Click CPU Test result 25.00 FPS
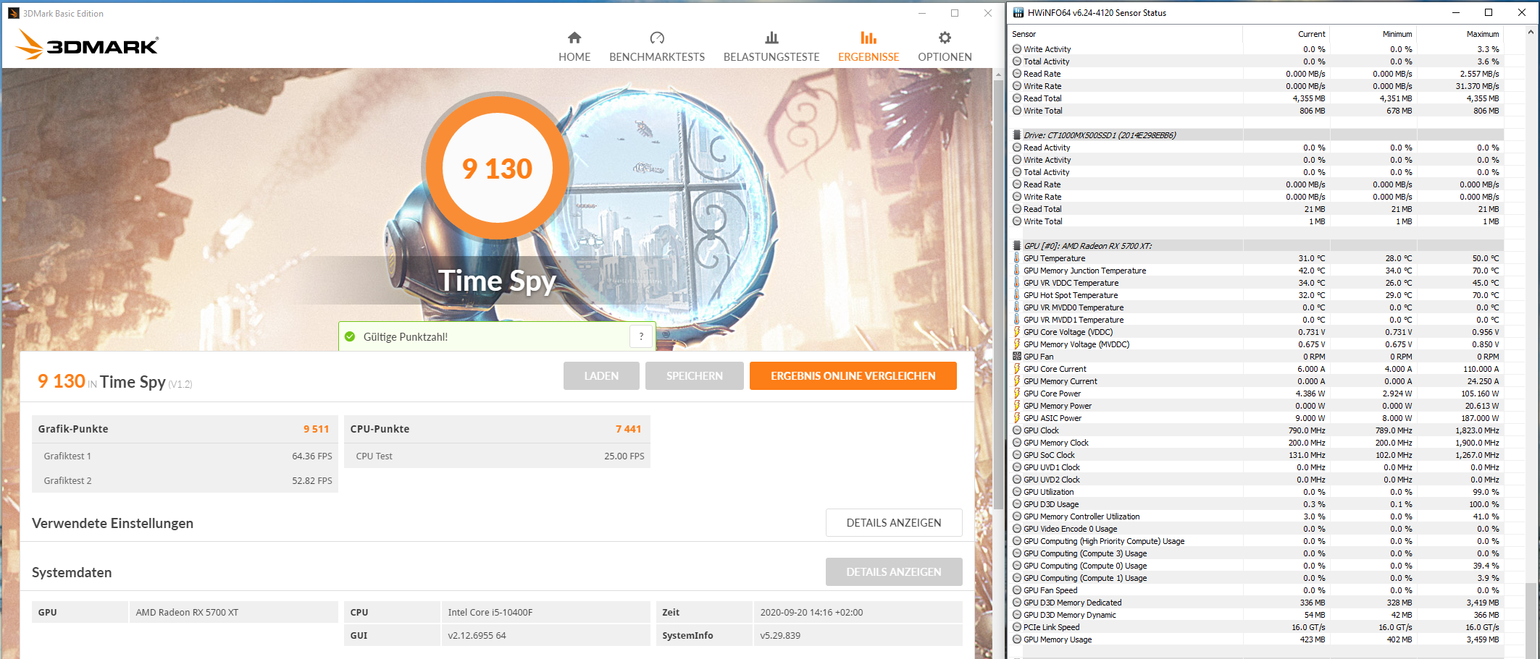 click(x=624, y=456)
